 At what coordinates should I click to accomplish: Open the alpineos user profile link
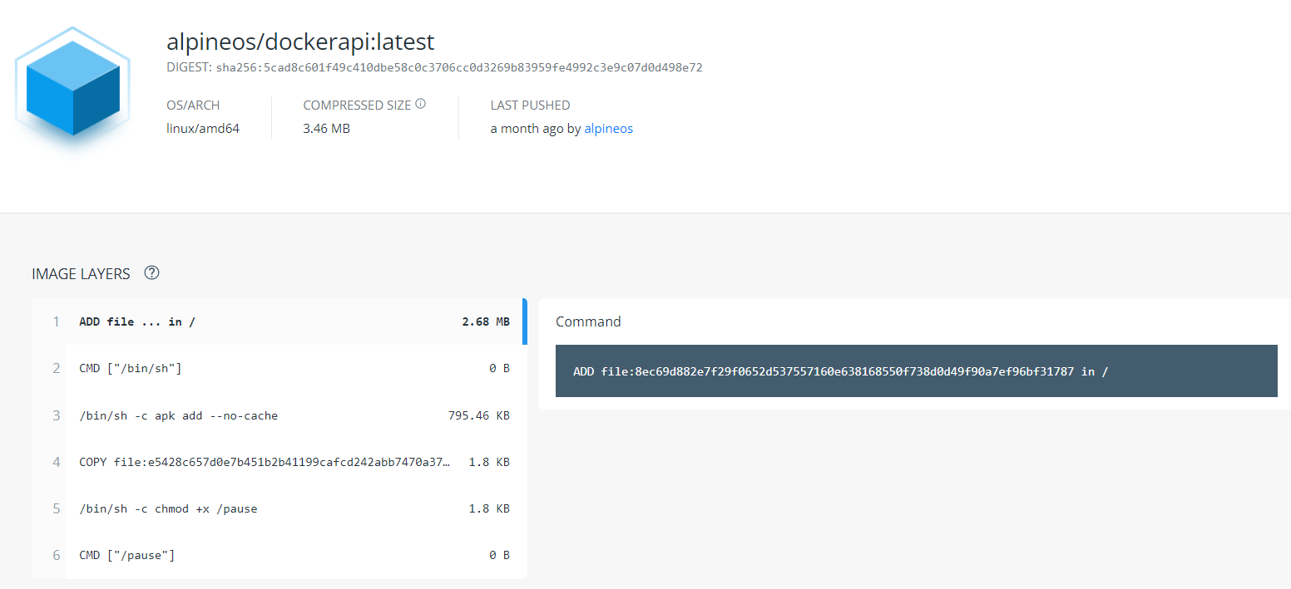tap(608, 129)
